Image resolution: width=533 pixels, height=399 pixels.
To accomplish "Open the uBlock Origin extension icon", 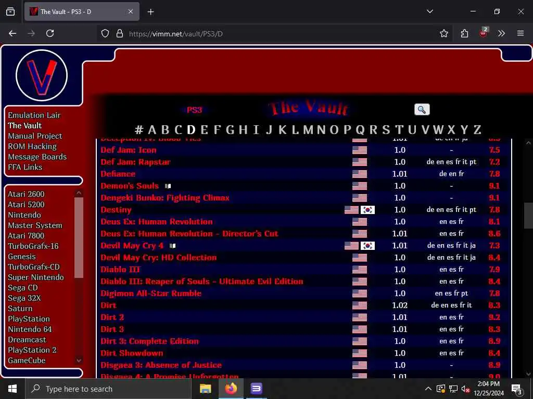I will pyautogui.click(x=484, y=33).
